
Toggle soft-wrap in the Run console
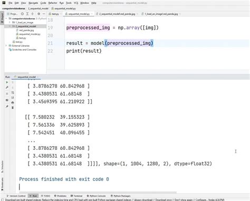click(13, 92)
